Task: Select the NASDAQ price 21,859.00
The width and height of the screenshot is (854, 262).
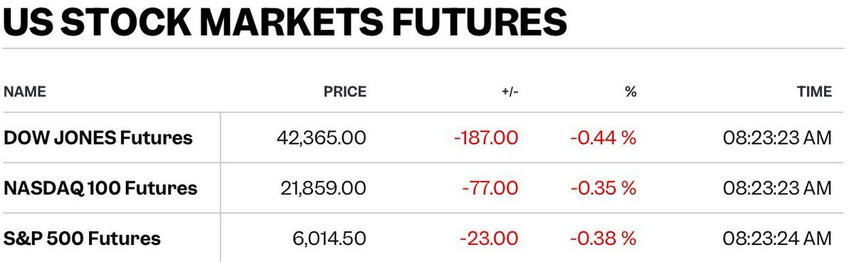Action: coord(322,189)
